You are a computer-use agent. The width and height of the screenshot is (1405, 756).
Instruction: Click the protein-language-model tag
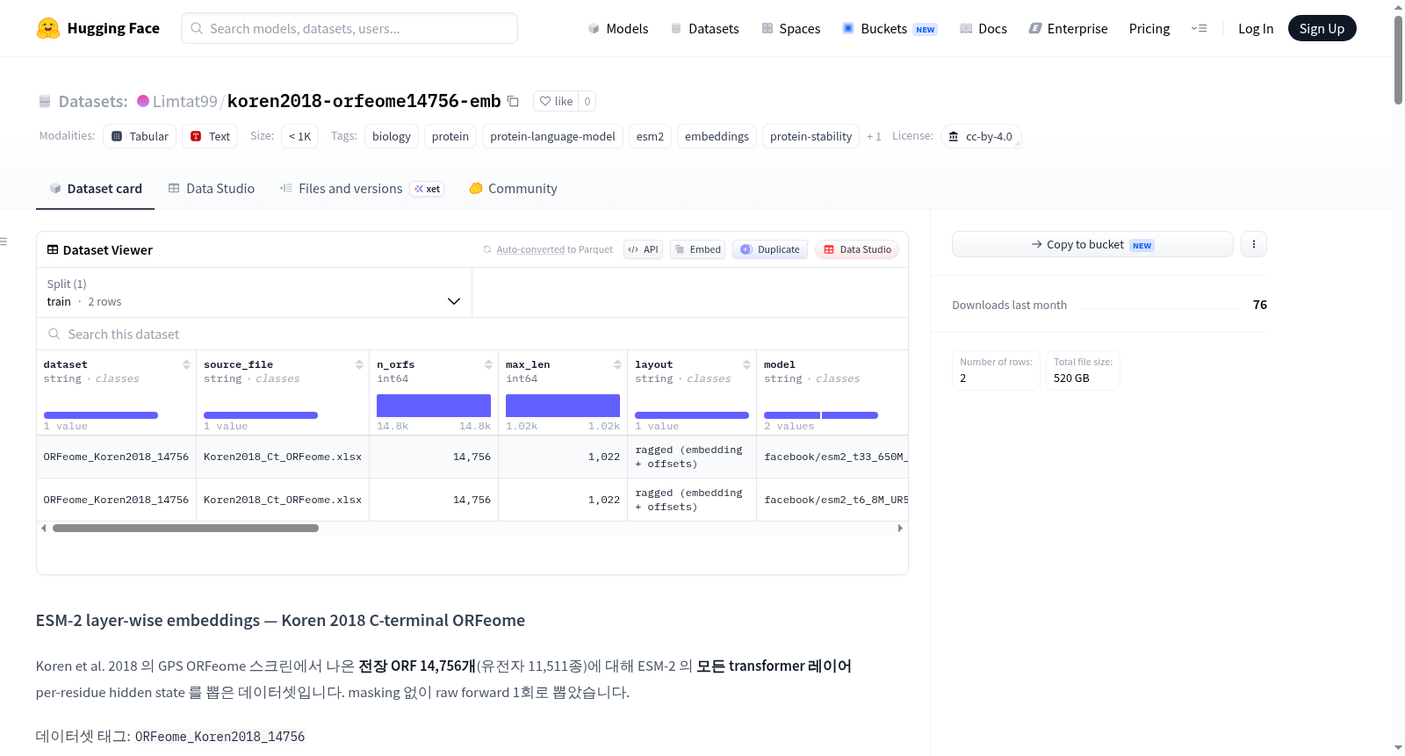pos(552,136)
